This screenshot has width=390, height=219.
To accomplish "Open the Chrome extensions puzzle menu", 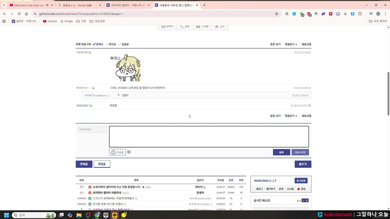I will pos(360,14).
